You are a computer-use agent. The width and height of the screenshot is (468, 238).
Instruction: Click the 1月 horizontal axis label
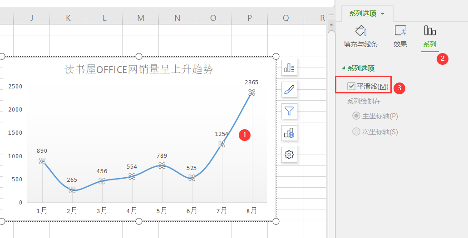click(x=42, y=211)
